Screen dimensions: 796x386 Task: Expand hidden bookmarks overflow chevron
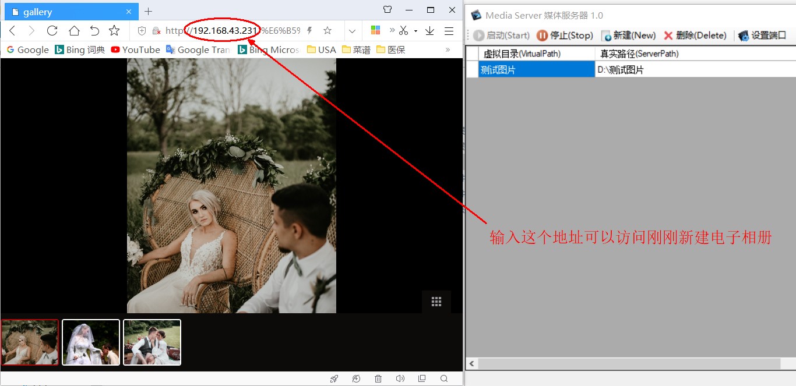(448, 50)
